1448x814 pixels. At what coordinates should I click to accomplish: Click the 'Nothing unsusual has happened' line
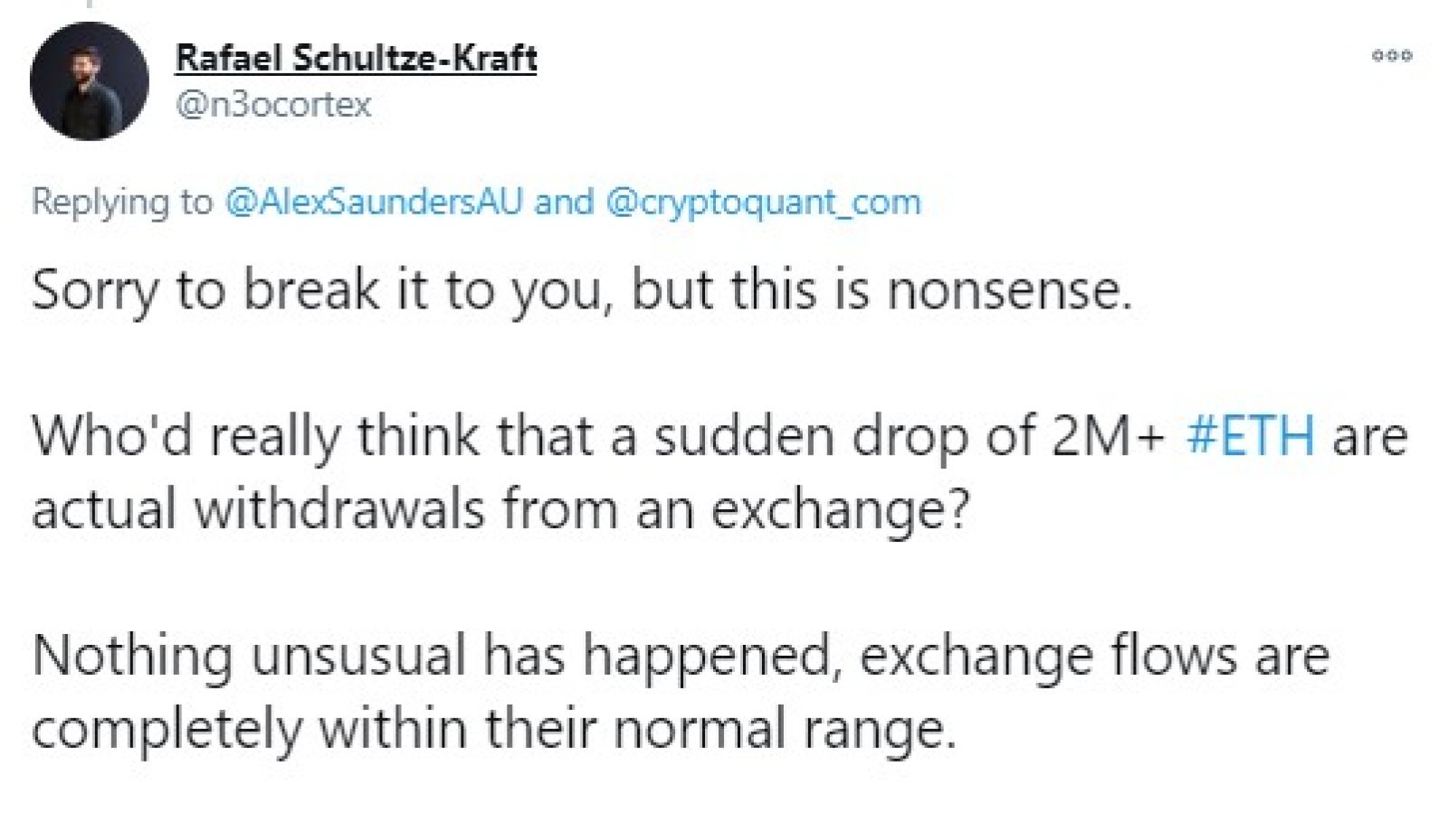681,655
